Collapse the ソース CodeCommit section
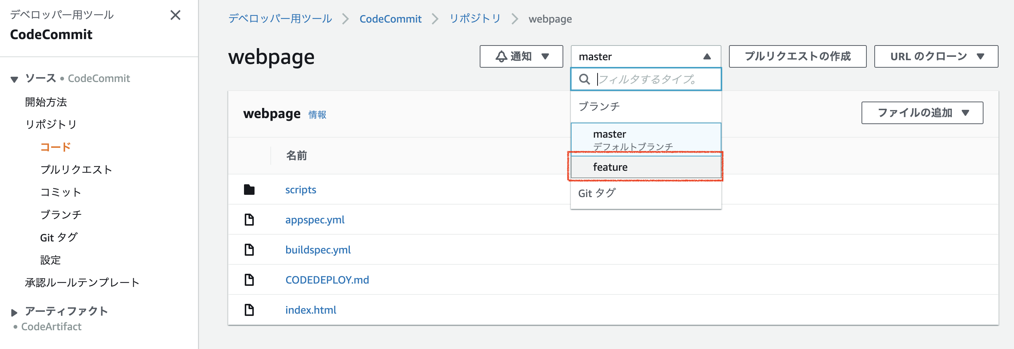The height and width of the screenshot is (349, 1014). (15, 79)
